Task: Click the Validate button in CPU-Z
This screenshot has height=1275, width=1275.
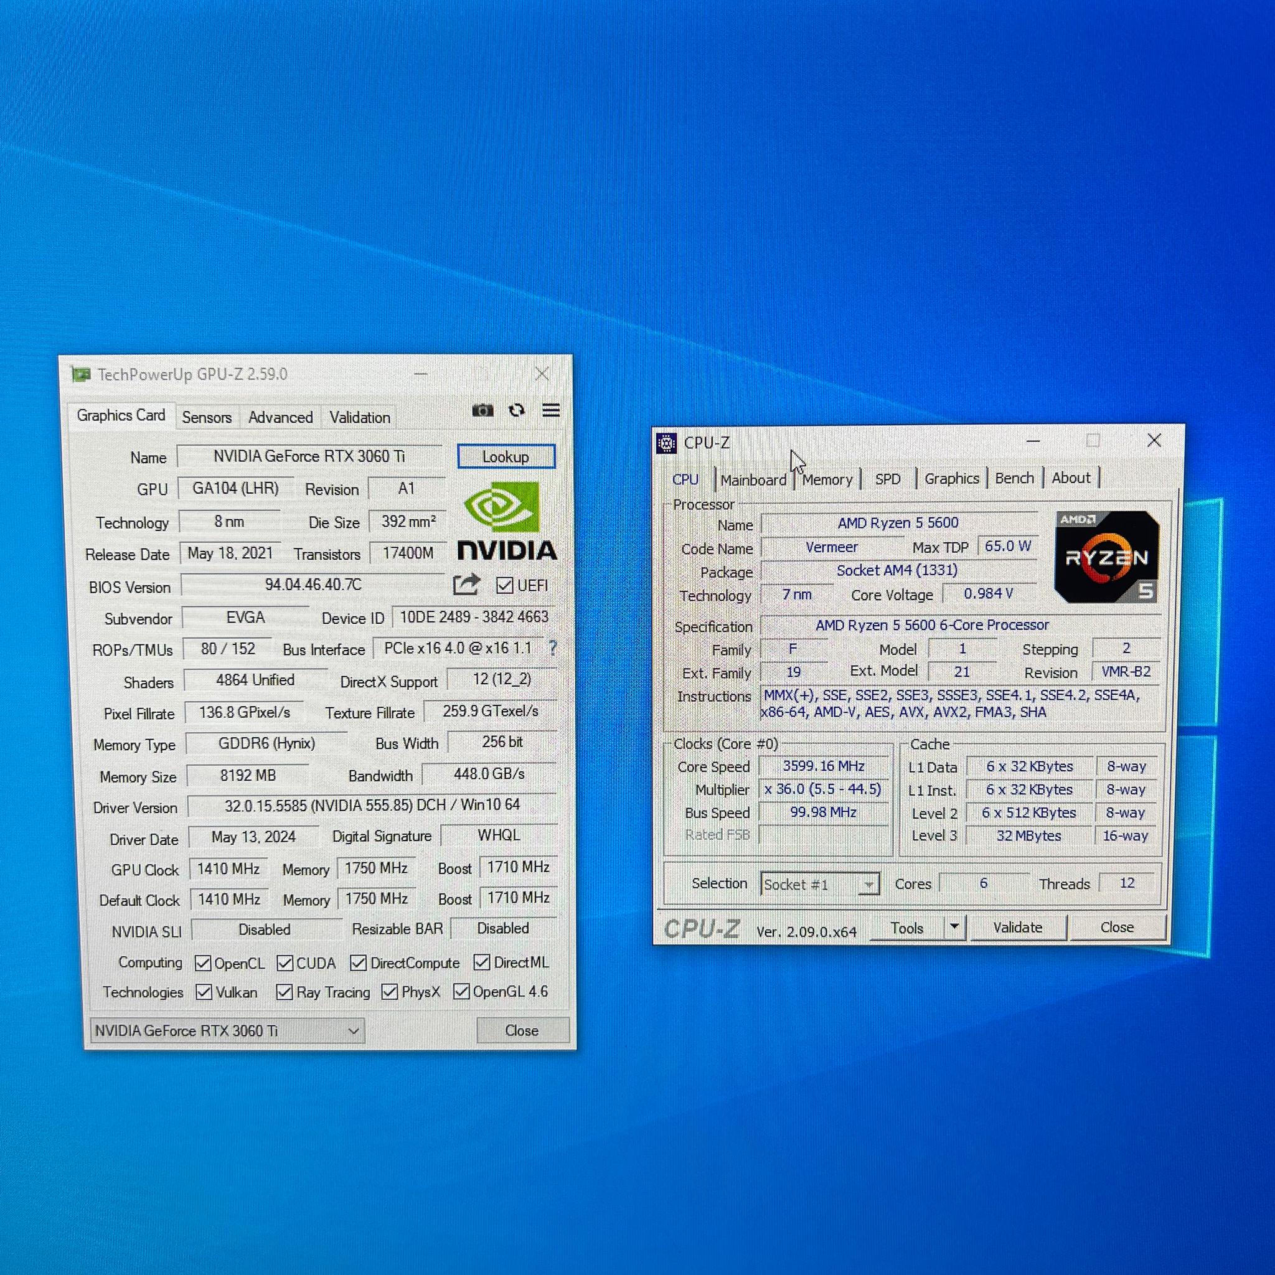Action: pos(1018,927)
